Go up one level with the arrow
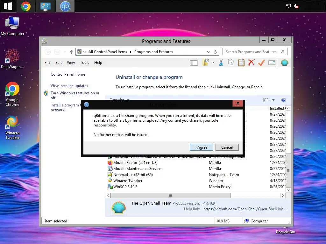The height and width of the screenshot is (244, 326). (x=72, y=52)
